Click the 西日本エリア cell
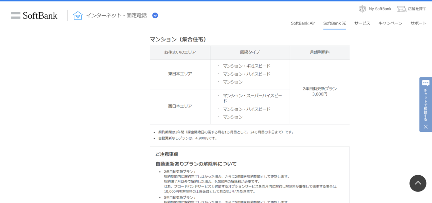This screenshot has height=203, width=432. point(180,106)
